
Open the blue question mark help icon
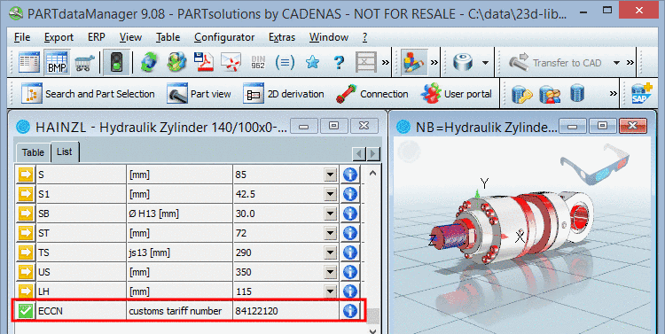click(339, 63)
